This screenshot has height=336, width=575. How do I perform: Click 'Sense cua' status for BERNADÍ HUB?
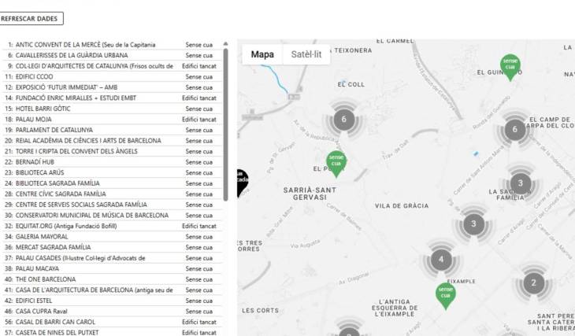(199, 162)
